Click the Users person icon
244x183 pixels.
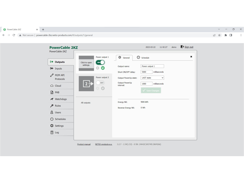point(52,112)
